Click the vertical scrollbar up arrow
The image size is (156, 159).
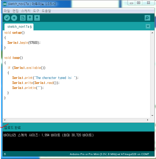[152, 33]
